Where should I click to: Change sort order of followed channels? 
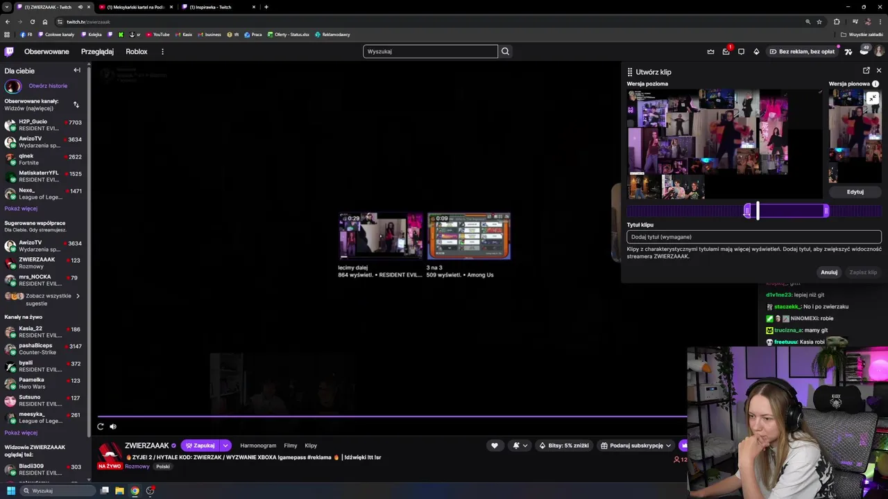tap(76, 105)
